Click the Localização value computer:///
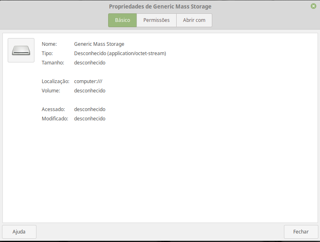 coord(88,81)
